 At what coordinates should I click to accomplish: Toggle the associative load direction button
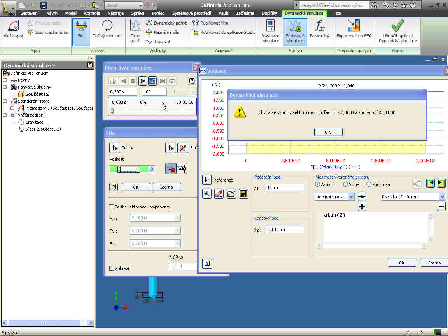tap(182, 168)
